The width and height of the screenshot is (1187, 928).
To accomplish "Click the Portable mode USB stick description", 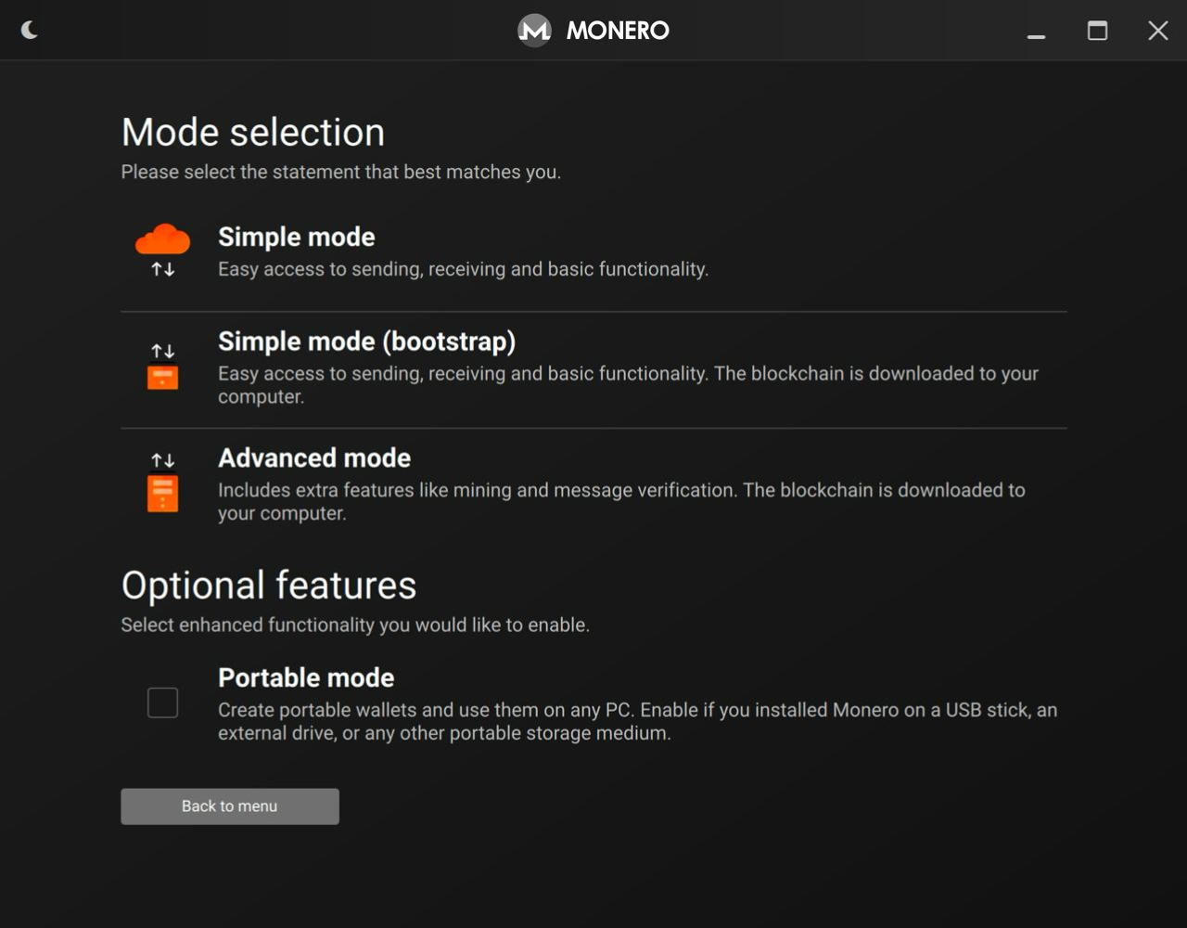I will pos(637,721).
